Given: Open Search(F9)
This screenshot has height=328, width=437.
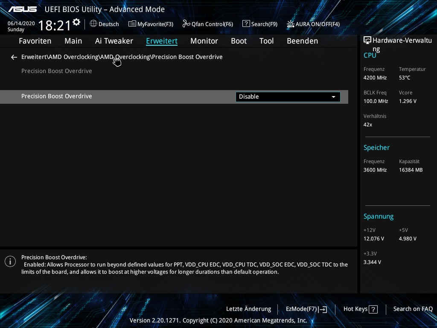Looking at the screenshot, I should point(260,24).
